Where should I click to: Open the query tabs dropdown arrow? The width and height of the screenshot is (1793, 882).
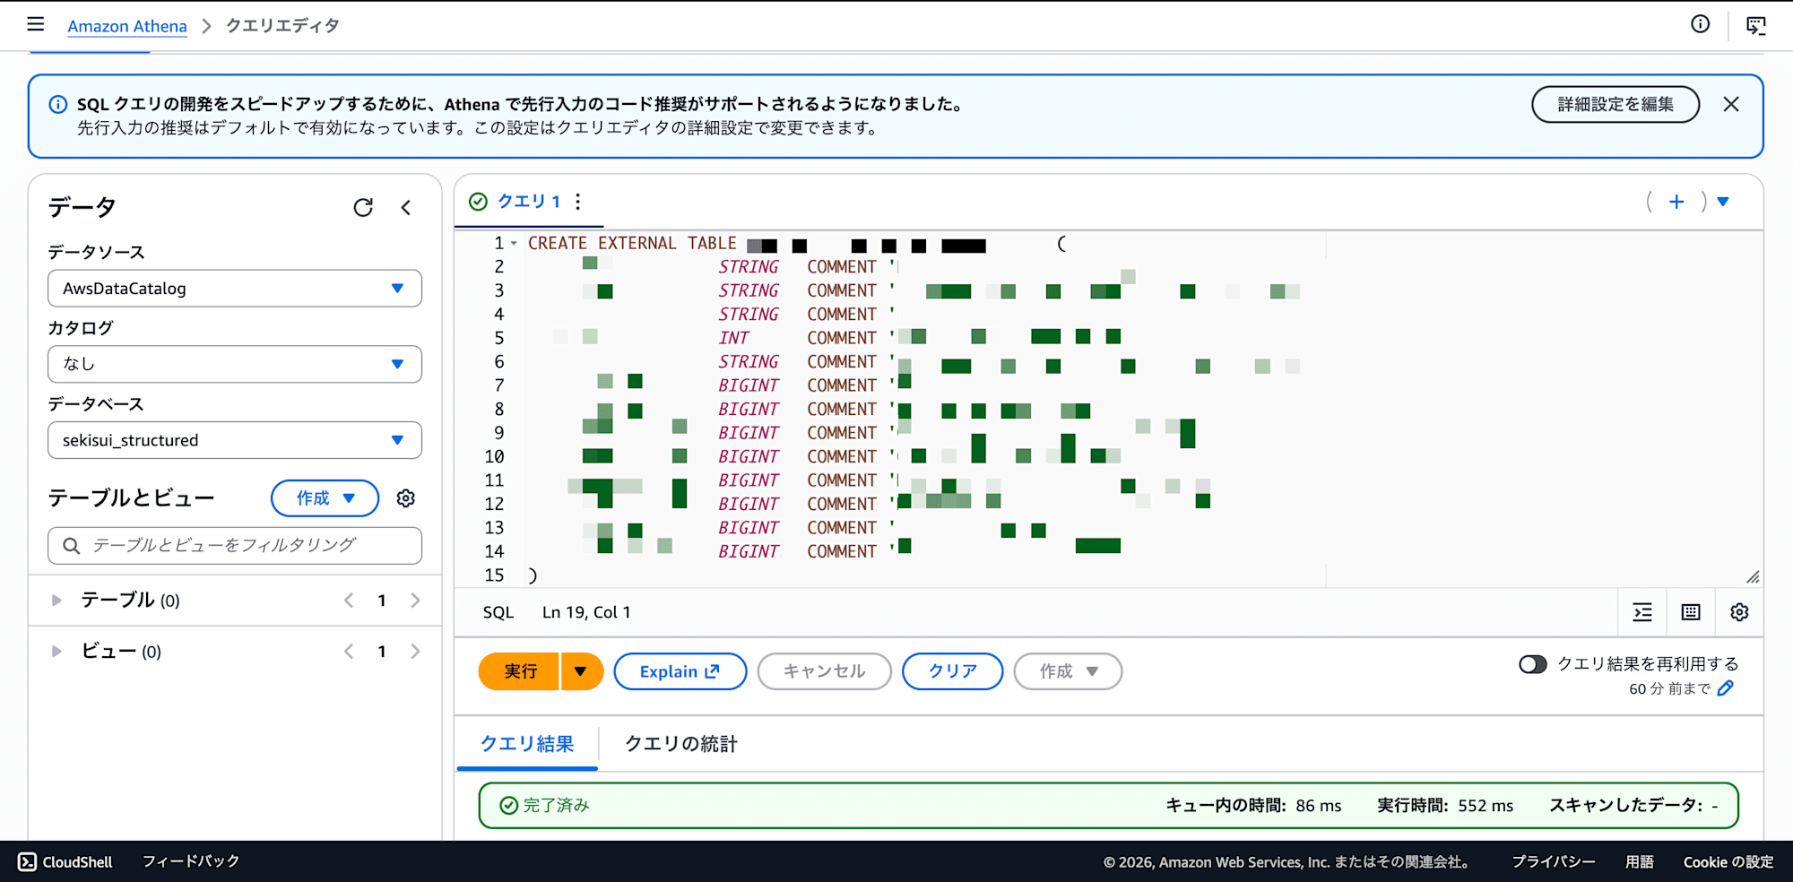coord(1722,202)
